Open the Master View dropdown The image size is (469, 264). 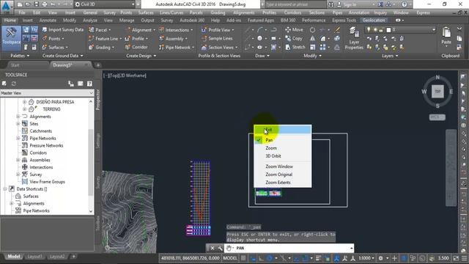click(x=47, y=93)
